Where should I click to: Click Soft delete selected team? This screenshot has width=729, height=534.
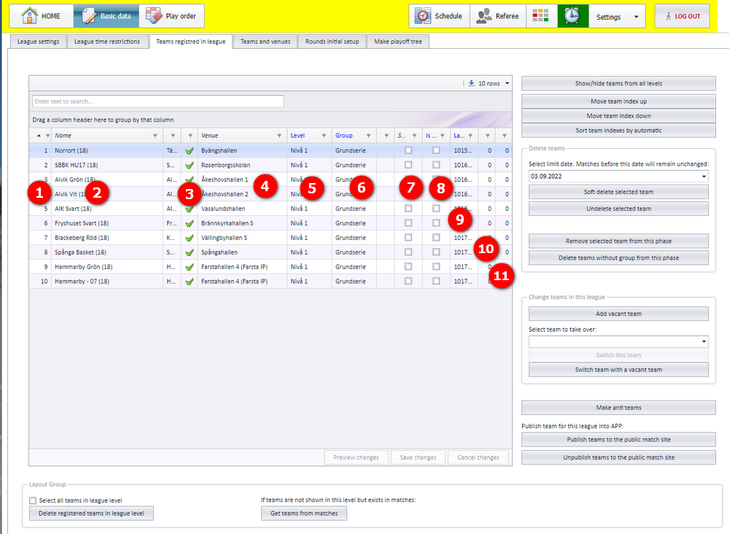point(618,192)
